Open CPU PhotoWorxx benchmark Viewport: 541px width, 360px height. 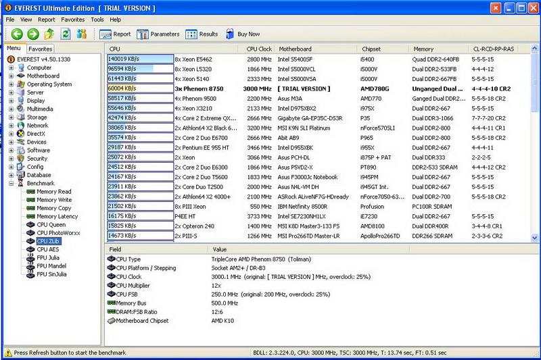(x=58, y=233)
